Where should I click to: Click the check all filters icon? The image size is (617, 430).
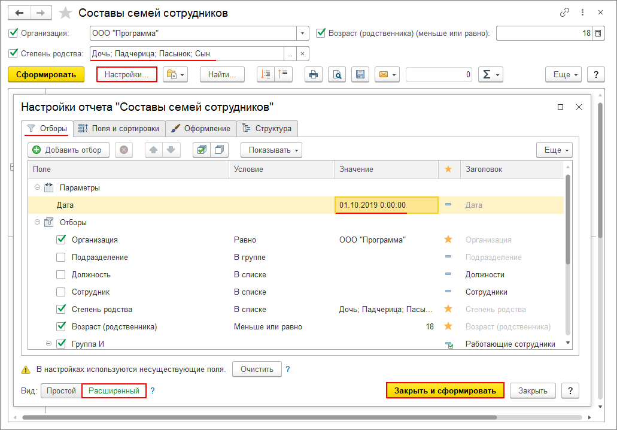(x=202, y=150)
